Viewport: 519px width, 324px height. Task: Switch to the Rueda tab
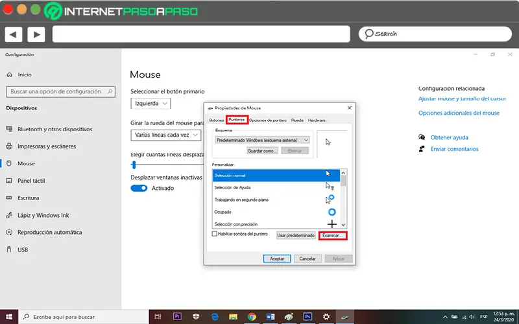pyautogui.click(x=297, y=120)
